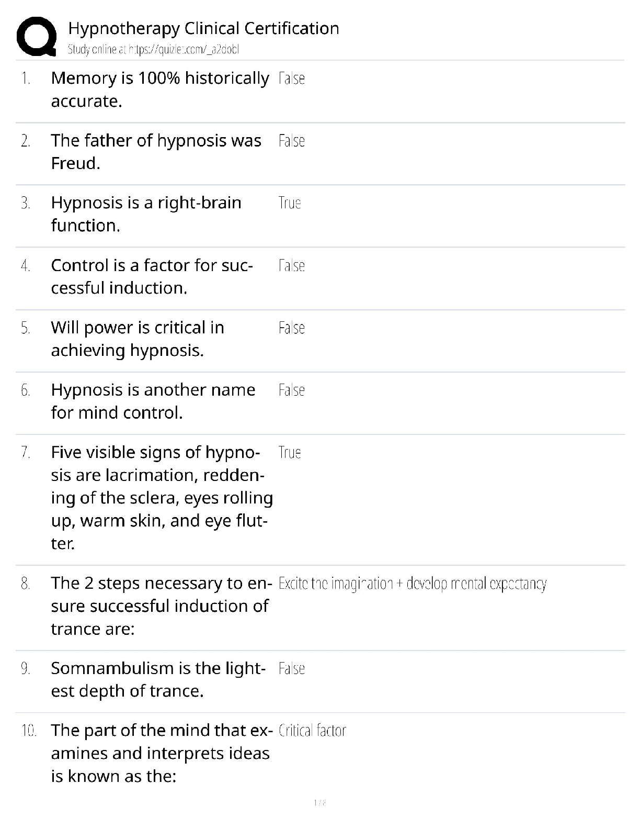Screen dimensions: 640x829
Task: Click the Quizlet Q logo icon
Action: coord(37,37)
